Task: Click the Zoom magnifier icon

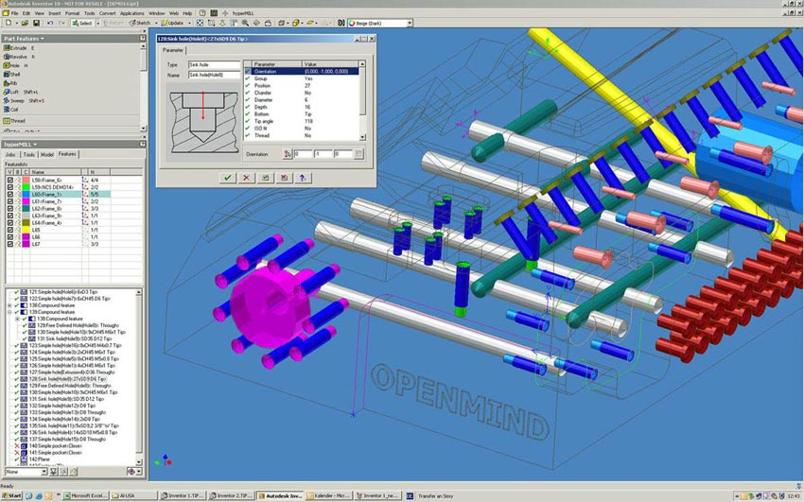Action: click(245, 23)
